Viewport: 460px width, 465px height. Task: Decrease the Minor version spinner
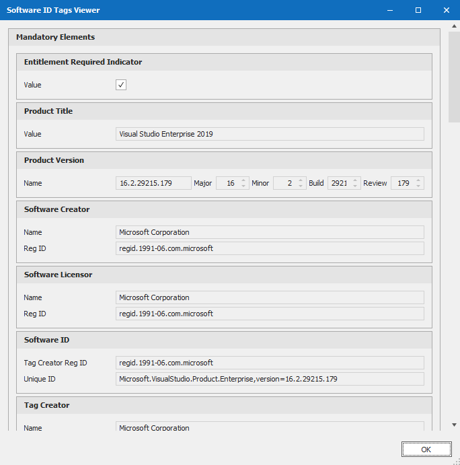click(301, 186)
